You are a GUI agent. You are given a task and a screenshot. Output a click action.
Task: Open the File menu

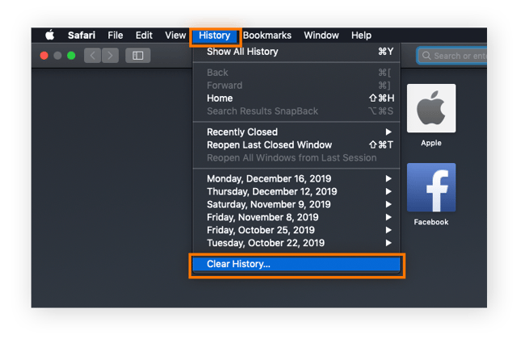pyautogui.click(x=115, y=36)
